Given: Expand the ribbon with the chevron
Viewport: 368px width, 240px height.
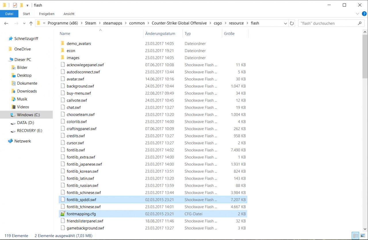Looking at the screenshot, I should [357, 14].
